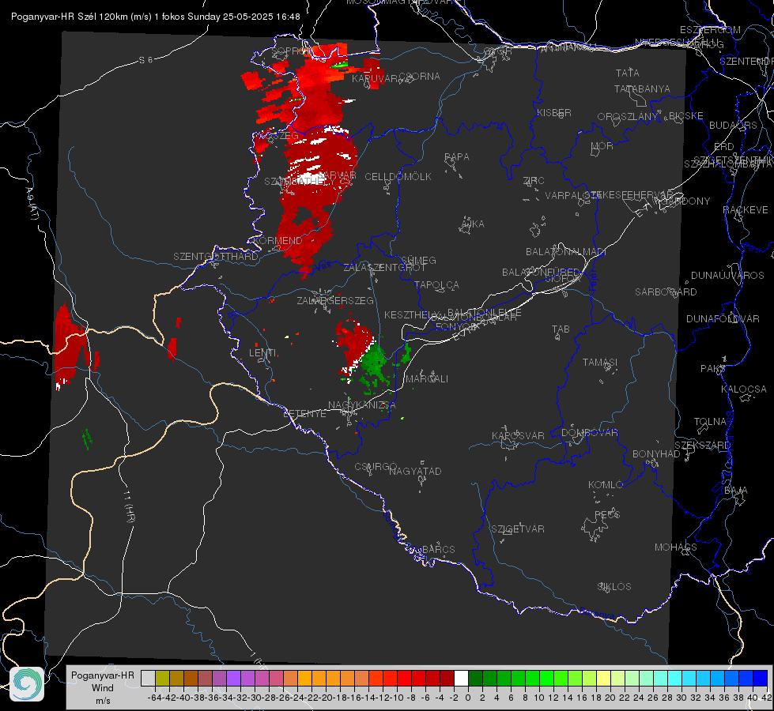Viewport: 774px width, 711px height.
Task: Click the SZENTGOTTHÁRD city label
Action: (x=216, y=257)
